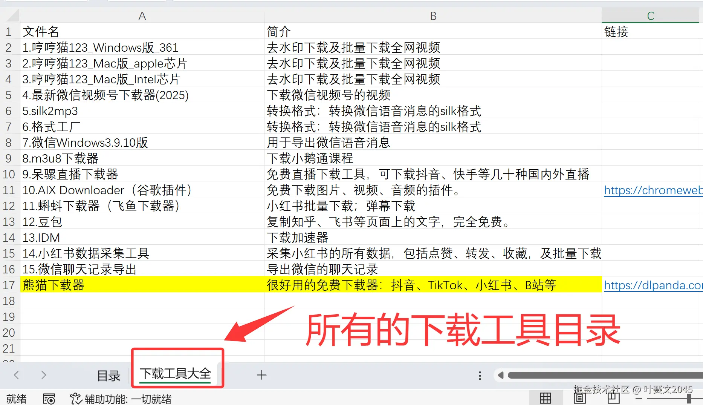This screenshot has width=703, height=405.
Task: Go to next sheet with right arrow
Action: (44, 375)
